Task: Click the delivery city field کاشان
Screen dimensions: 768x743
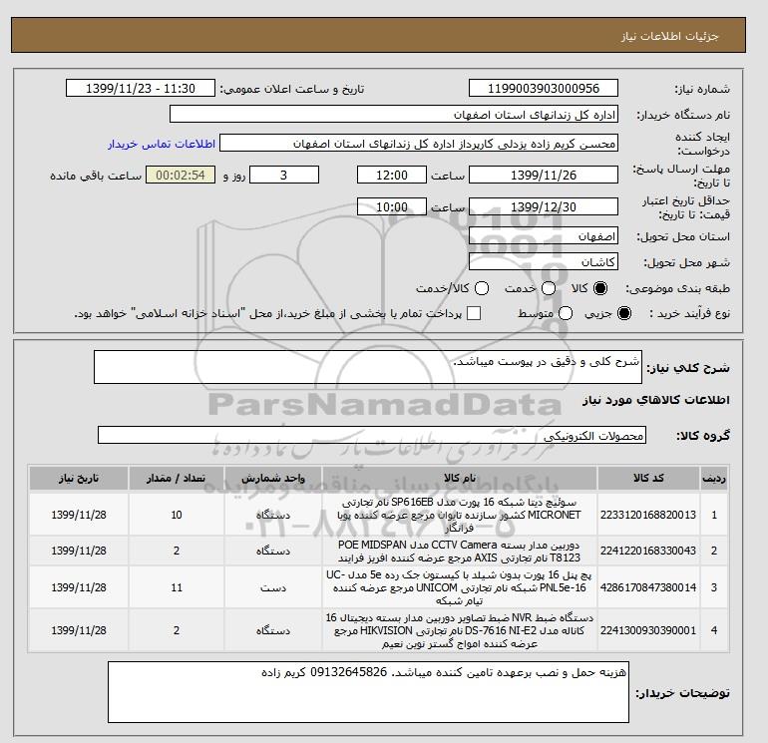Action: [x=544, y=262]
